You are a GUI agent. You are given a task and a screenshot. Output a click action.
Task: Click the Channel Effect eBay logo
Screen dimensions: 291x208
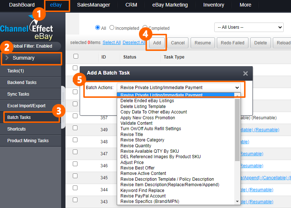[x=27, y=28]
